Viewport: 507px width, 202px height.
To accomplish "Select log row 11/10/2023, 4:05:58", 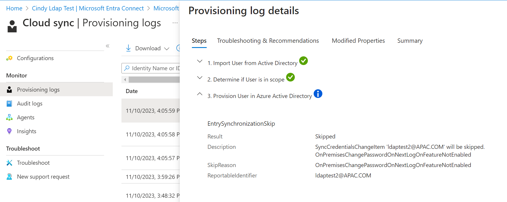I will pyautogui.click(x=151, y=134).
